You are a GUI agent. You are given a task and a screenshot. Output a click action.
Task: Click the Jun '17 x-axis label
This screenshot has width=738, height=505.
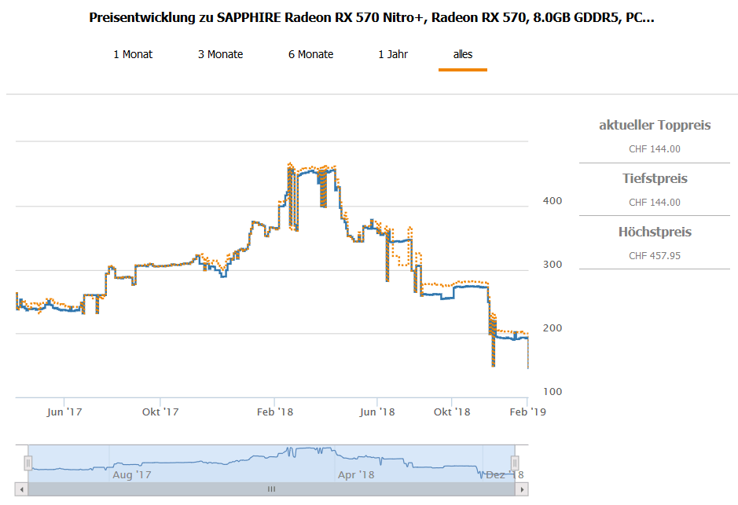[x=64, y=412]
